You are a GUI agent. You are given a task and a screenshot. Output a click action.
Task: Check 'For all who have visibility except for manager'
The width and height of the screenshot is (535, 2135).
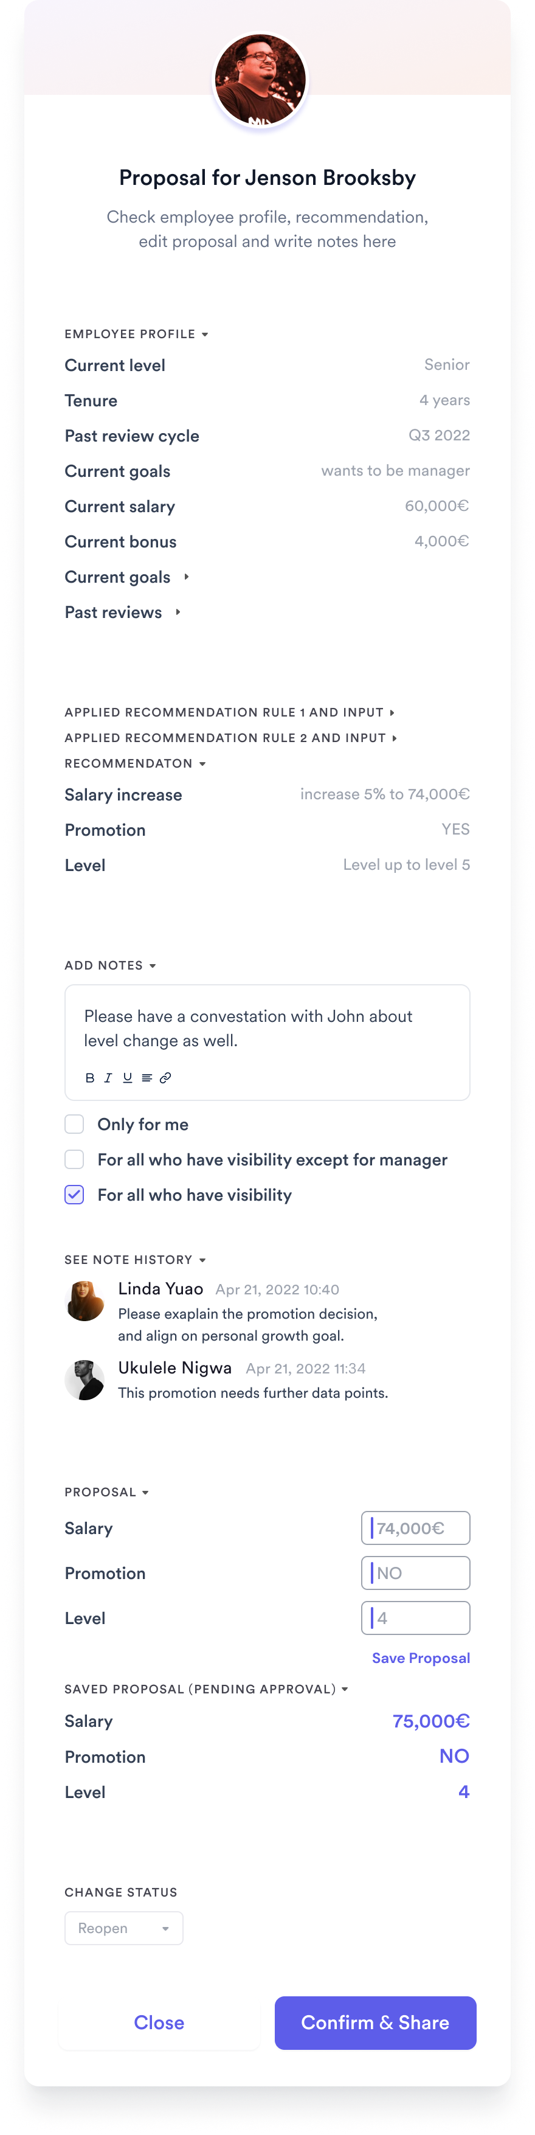(75, 1159)
